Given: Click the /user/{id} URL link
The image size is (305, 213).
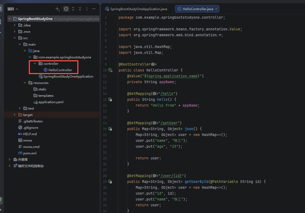Looking at the screenshot, I should (x=171, y=176).
